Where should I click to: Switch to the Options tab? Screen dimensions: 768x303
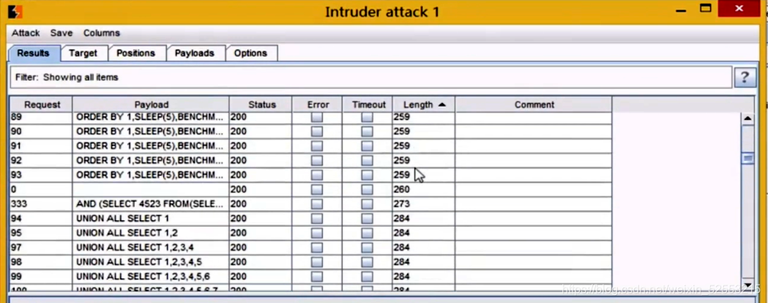click(x=250, y=53)
